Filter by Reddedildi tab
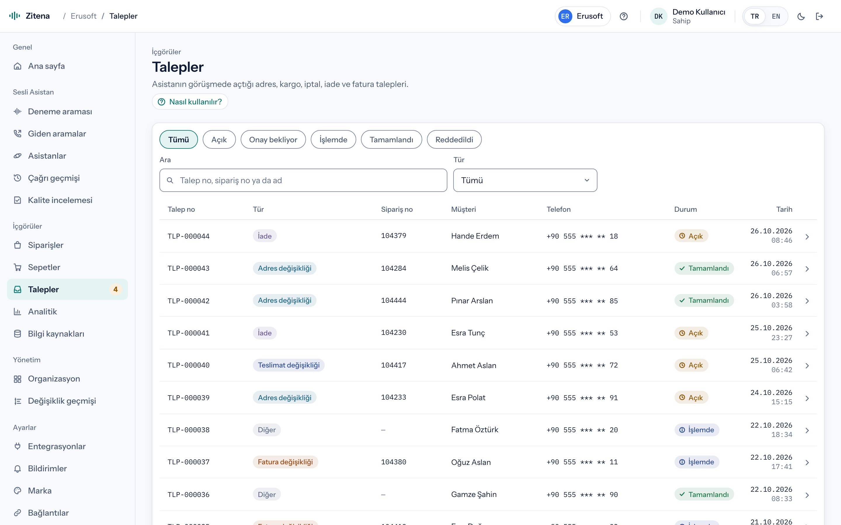Screen dimensions: 841x525 pos(454,140)
